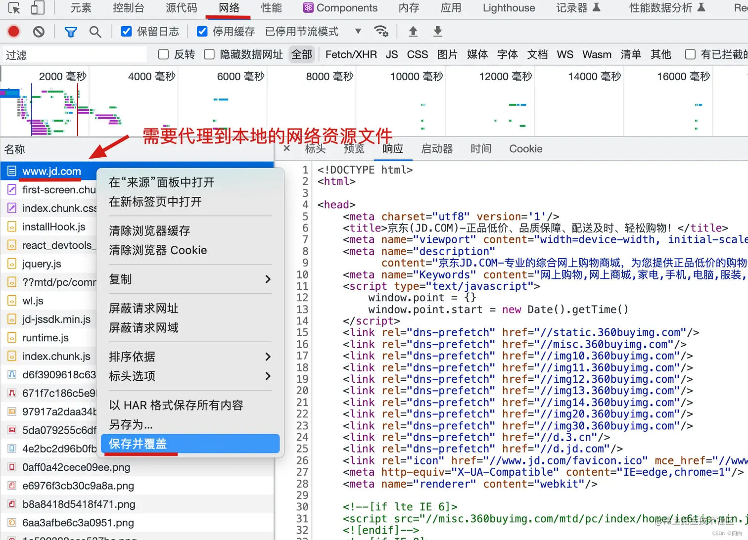Screen dimensions: 748x540
Task: Open network search with the magnifier icon
Action: tap(95, 31)
